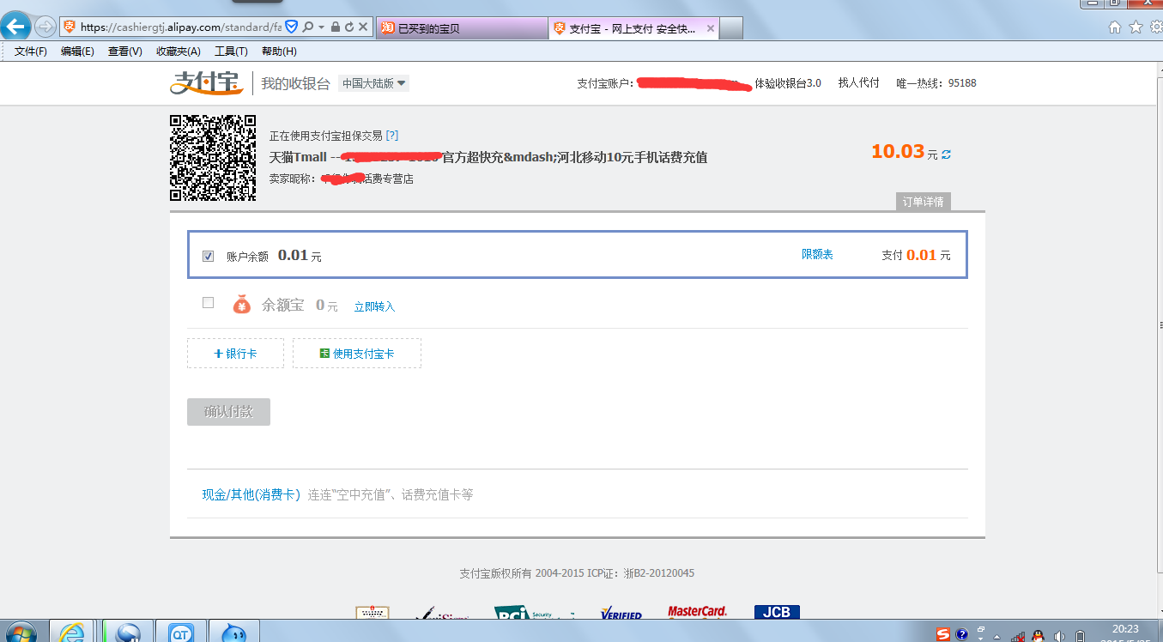This screenshot has height=642, width=1163.
Task: Click the blue help icon in the system tray
Action: 962,636
